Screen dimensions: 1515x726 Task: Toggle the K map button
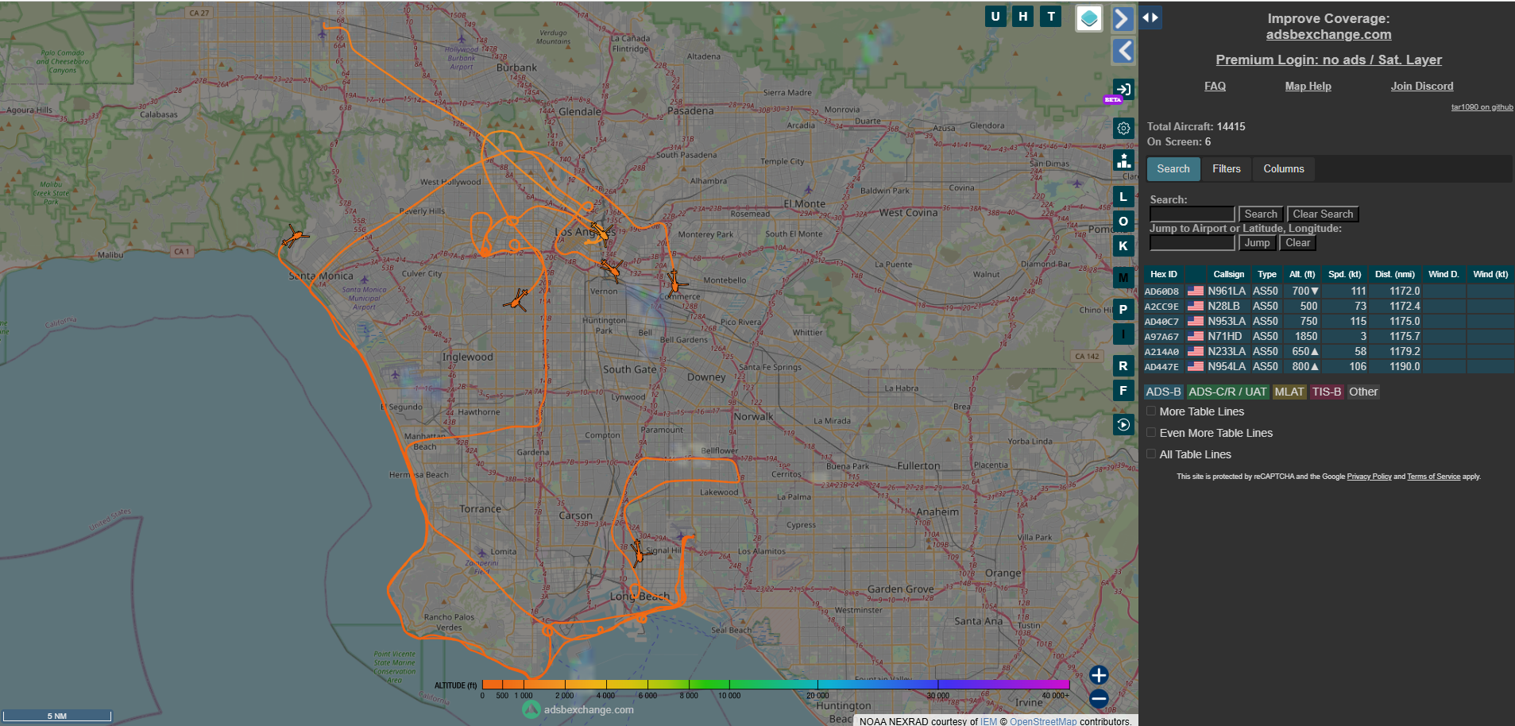1123,246
